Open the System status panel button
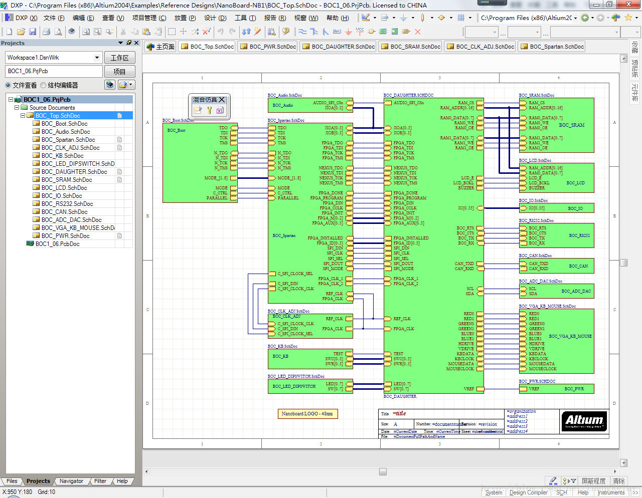Image resolution: width=642 pixels, height=498 pixels. pos(494,492)
